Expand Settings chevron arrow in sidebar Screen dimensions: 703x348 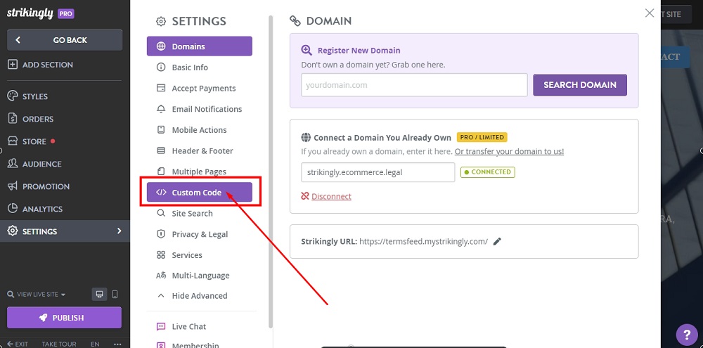tap(119, 231)
